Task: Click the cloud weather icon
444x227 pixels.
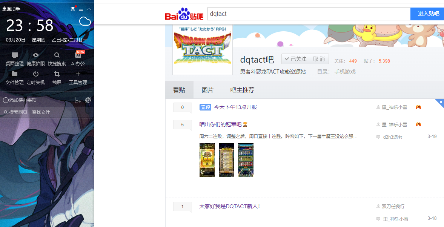Action: 85,21
